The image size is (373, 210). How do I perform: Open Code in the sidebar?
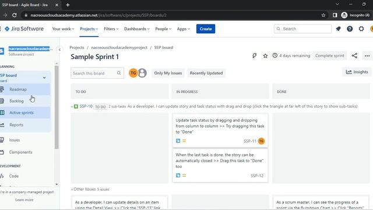[x=25, y=176]
